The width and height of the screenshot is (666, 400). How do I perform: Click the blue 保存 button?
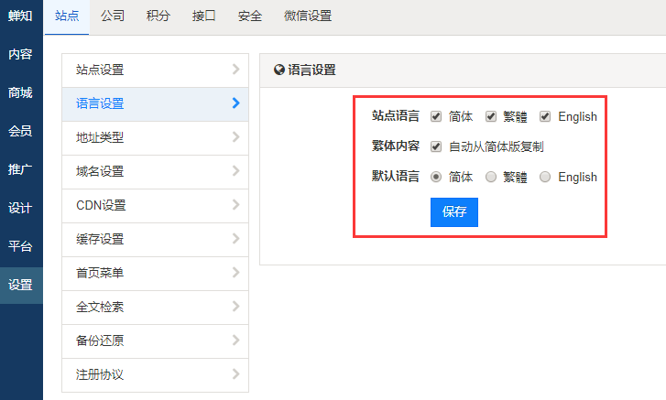(454, 211)
